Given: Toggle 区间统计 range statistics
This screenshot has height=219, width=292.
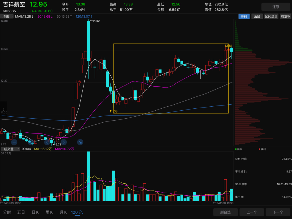Looking at the screenshot, I should pos(271,16).
